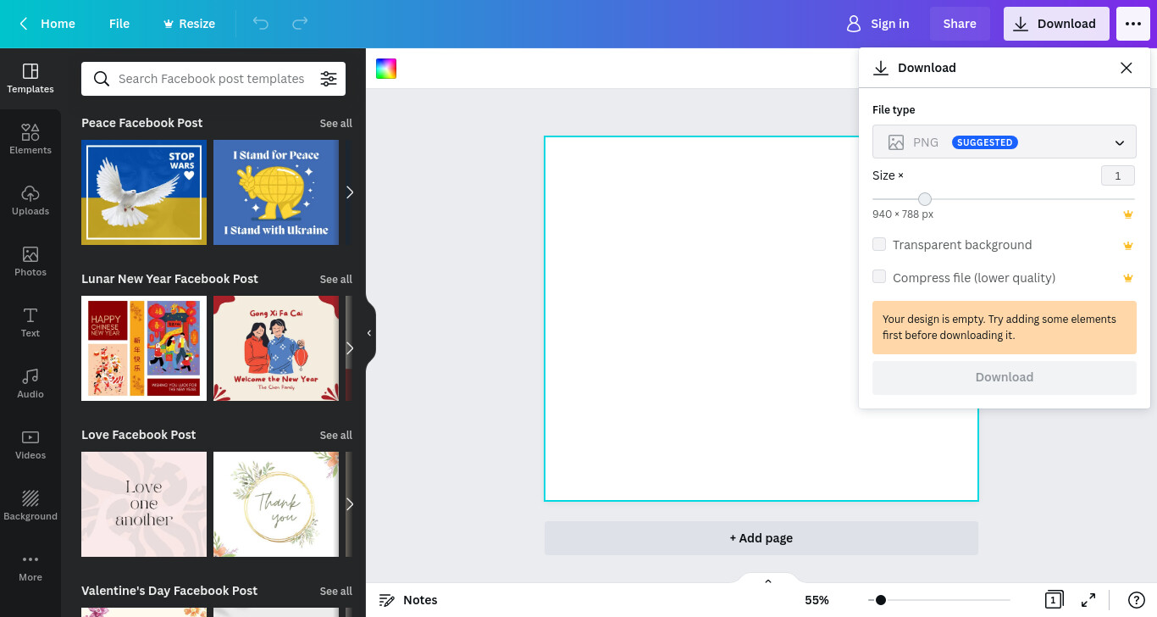
Task: Select the Stop Wars dove template
Action: 144,192
